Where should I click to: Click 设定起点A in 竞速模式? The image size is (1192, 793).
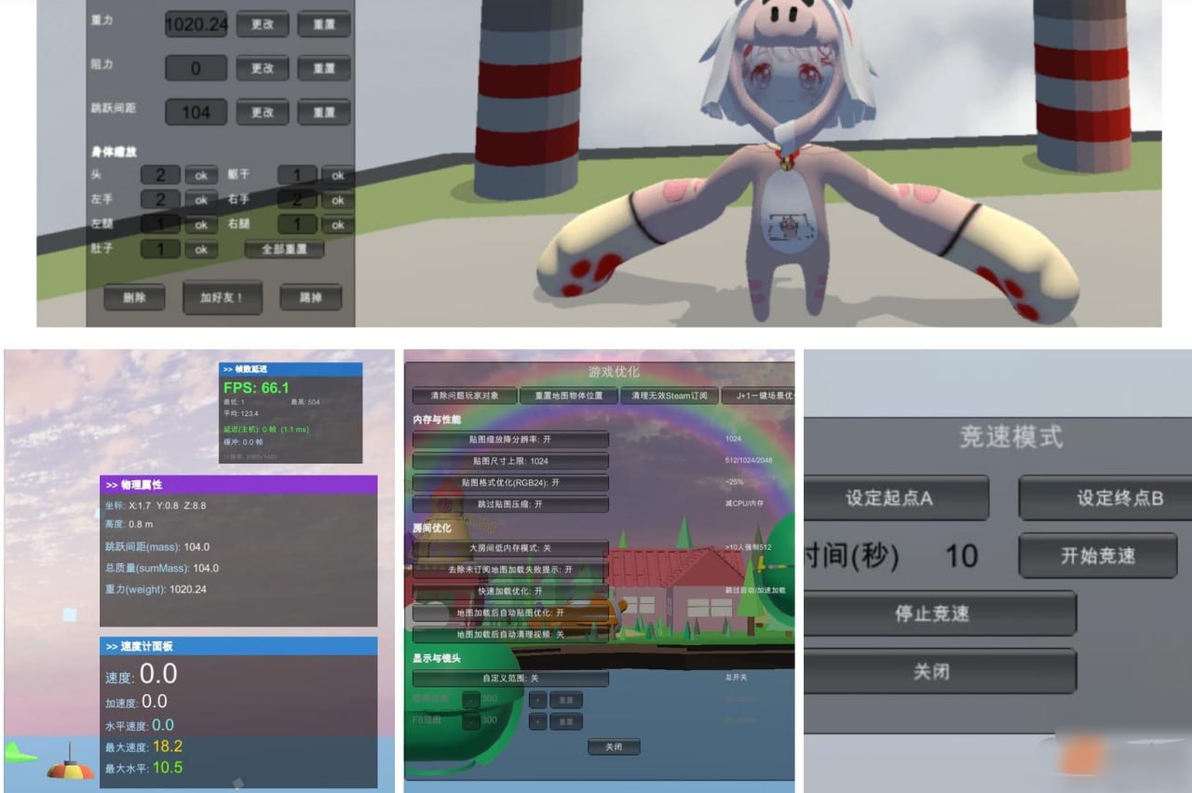coord(895,498)
